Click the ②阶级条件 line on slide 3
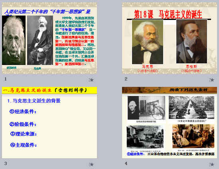This screenshot has height=169, width=219. coord(23,124)
